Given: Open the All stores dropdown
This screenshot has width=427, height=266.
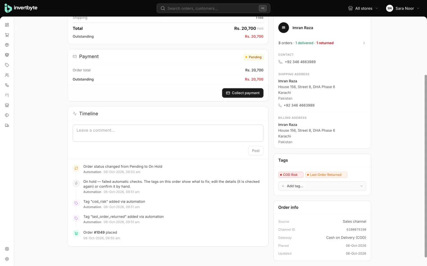Looking at the screenshot, I should pos(363,8).
